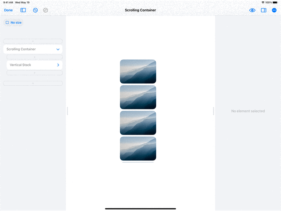Add element below Vertical Stack
The width and height of the screenshot is (281, 211).
(34, 73)
